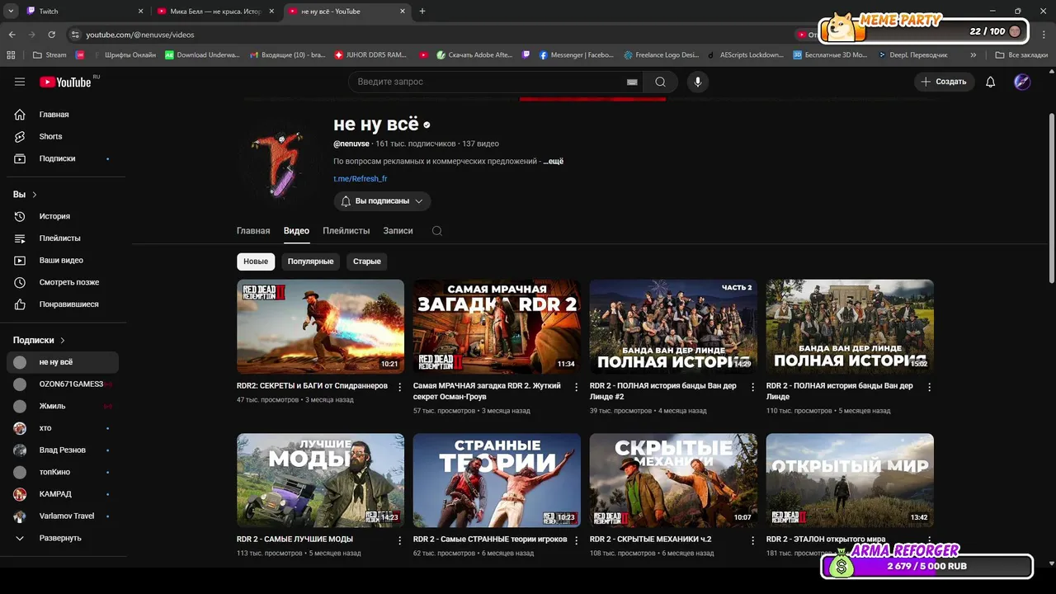This screenshot has width=1056, height=594.
Task: Open thumbnail of Самая мрачная загадка RDR 2
Action: point(497,327)
